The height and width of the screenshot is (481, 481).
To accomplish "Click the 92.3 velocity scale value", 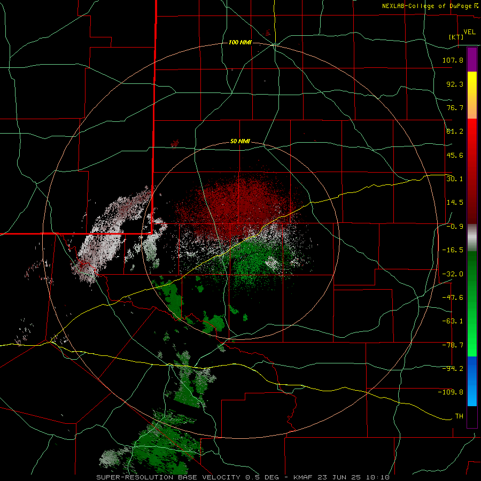I will pyautogui.click(x=455, y=84).
